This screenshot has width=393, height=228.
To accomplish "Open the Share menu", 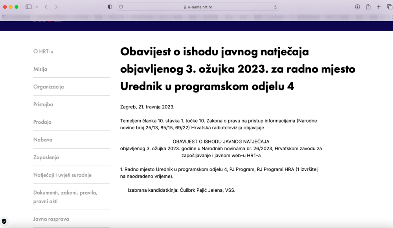I will tap(368, 7).
